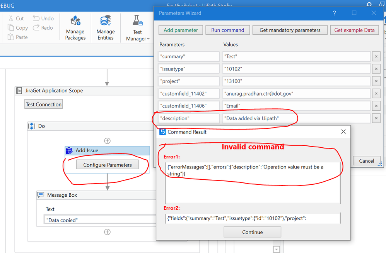Select the Message Box activity header
The height and width of the screenshot is (253, 386).
coord(96,195)
